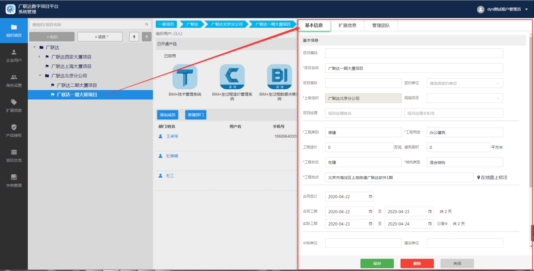The height and width of the screenshot is (271, 534).
Task: Open the calendar icon for 实际工期 end date
Action: click(430, 223)
